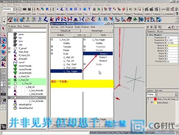Click the red magnet icon on status line
The height and width of the screenshot is (135, 179).
point(124,9)
